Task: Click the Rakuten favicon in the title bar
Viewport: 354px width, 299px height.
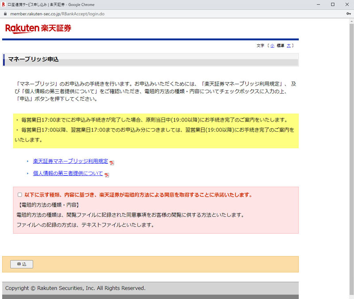Action: (x=4, y=4)
